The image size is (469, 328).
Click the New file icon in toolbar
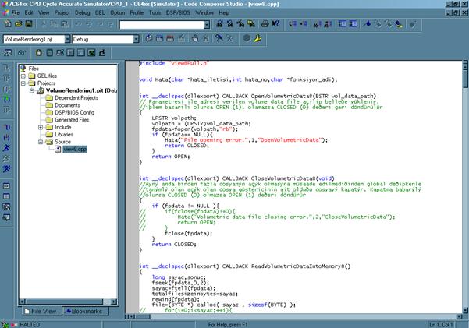[6, 25]
